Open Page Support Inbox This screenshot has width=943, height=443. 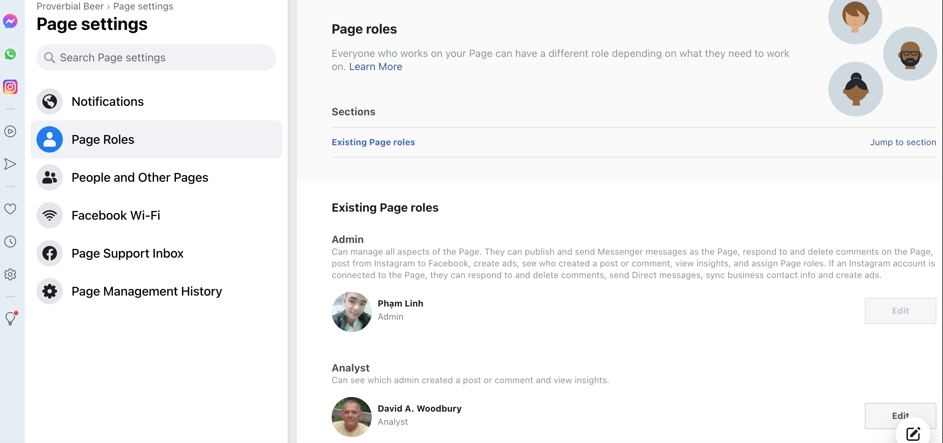click(x=127, y=253)
